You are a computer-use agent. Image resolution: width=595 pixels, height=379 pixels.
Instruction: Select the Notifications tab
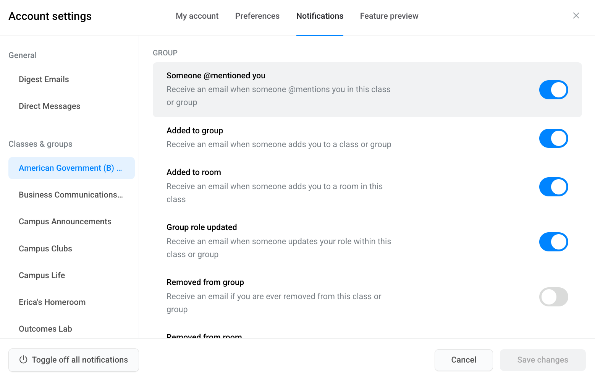[x=320, y=16]
